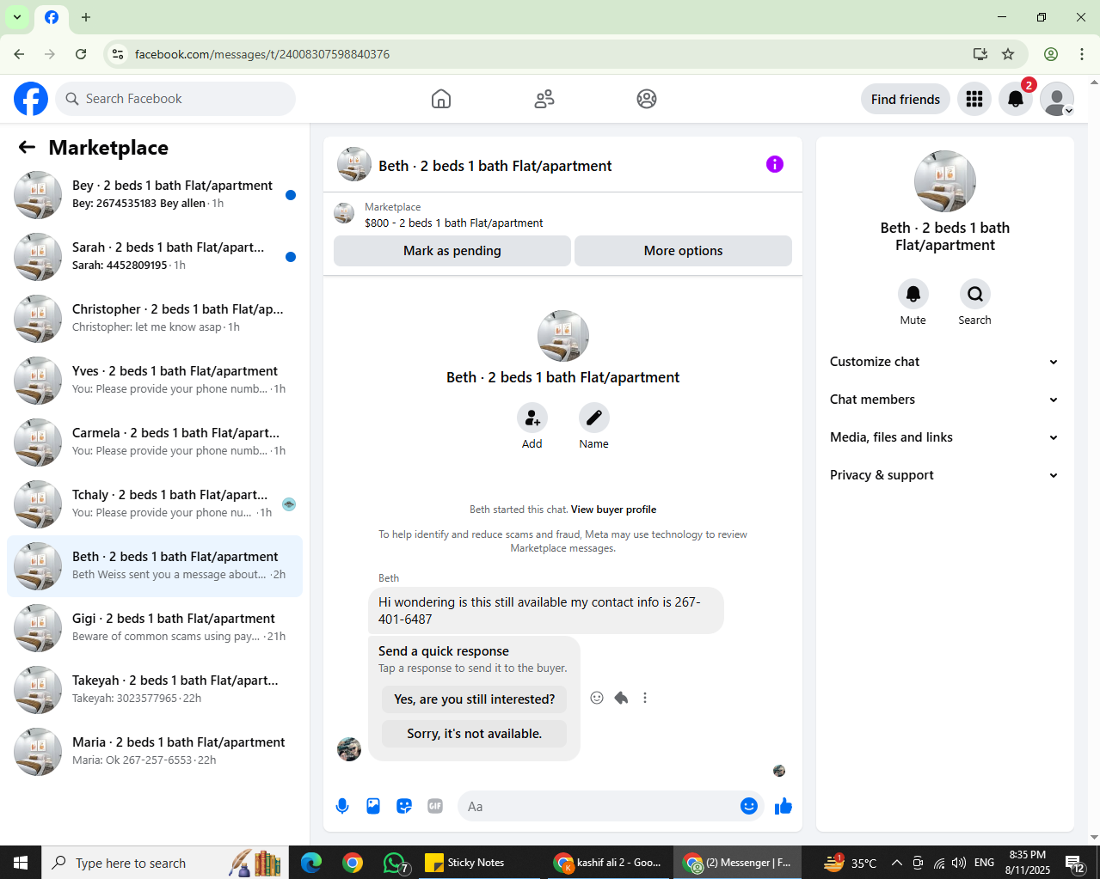Choose a GIF
Viewport: 1100px width, 879px height.
click(x=435, y=806)
